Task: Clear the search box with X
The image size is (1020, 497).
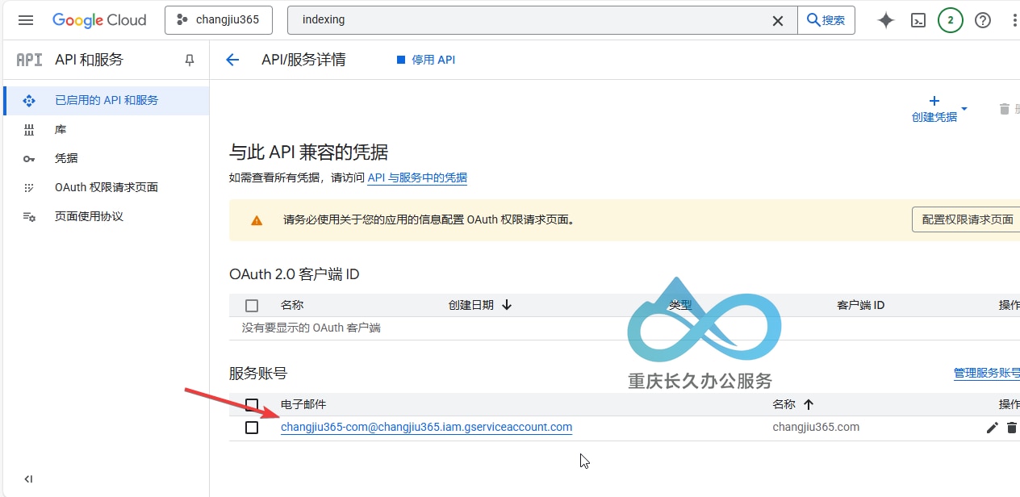Action: [x=778, y=20]
